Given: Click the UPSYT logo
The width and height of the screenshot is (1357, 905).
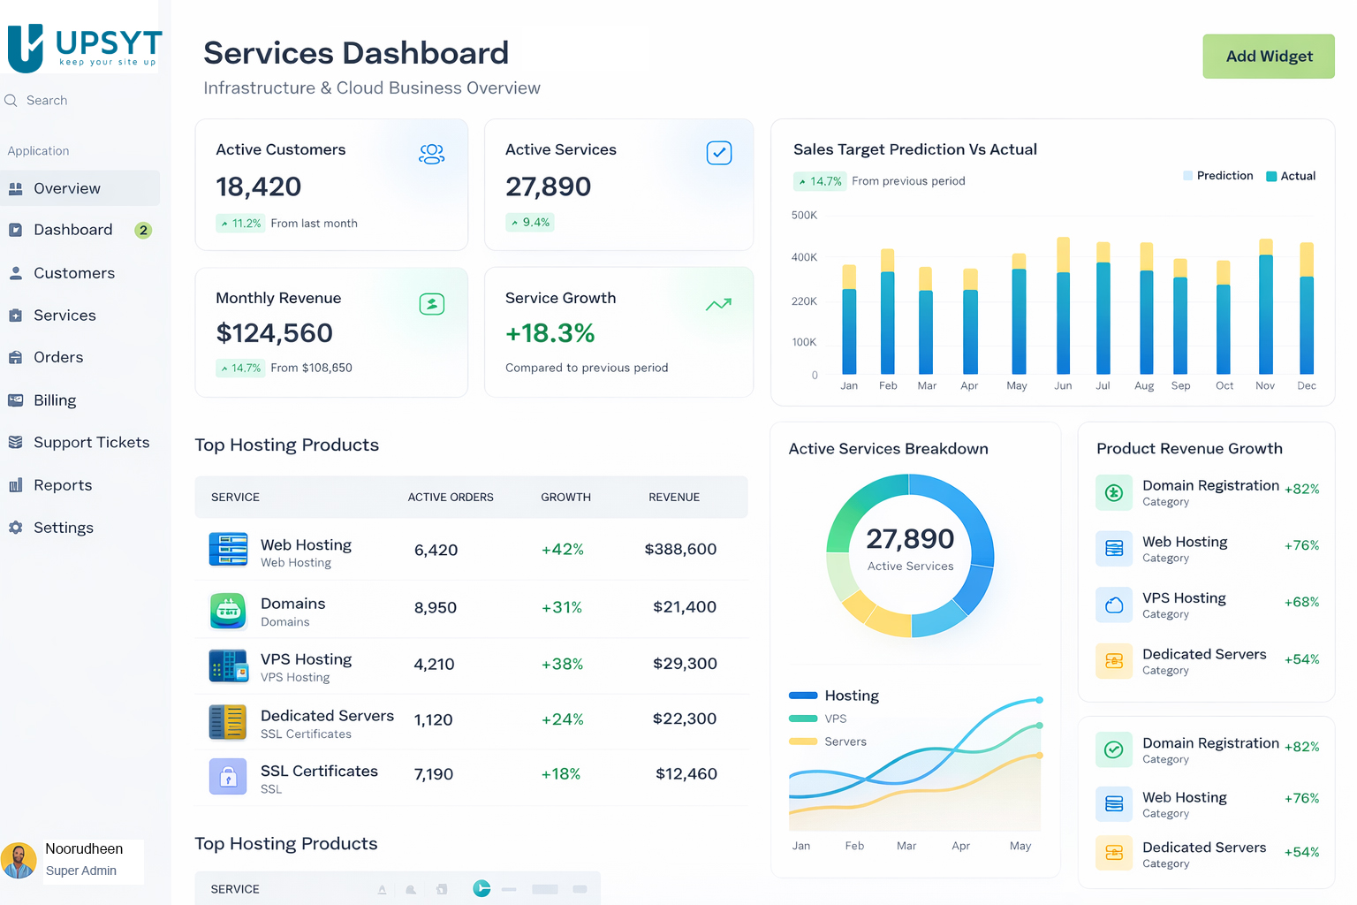Looking at the screenshot, I should coord(85,48).
